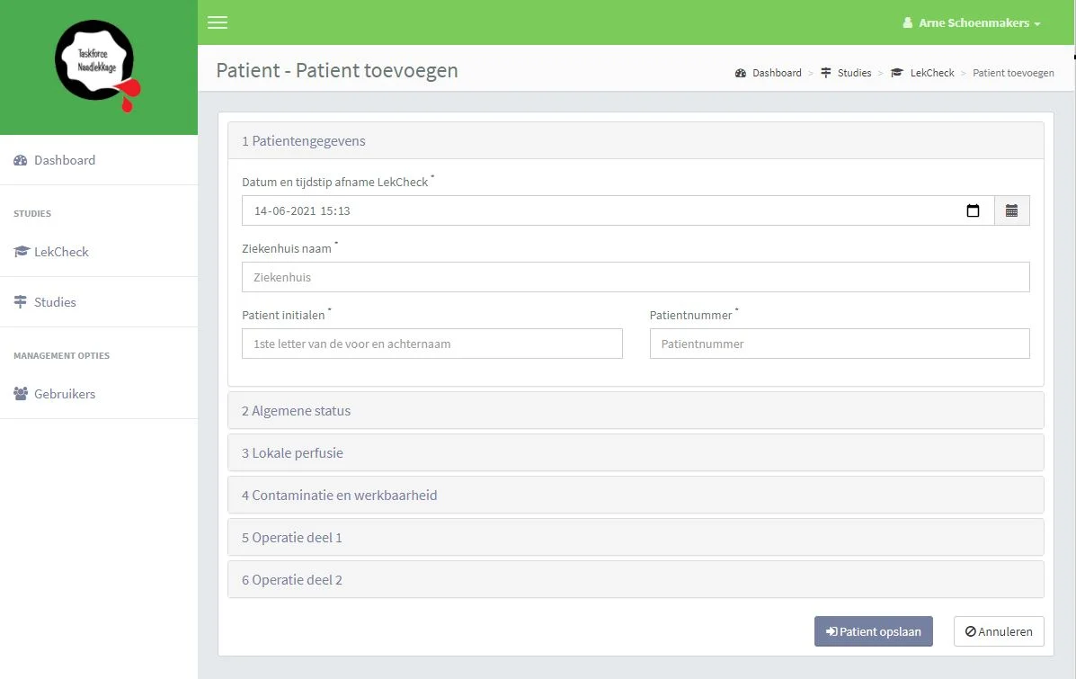Image resolution: width=1076 pixels, height=679 pixels.
Task: Click into the Patientnummer input field
Action: pyautogui.click(x=840, y=344)
